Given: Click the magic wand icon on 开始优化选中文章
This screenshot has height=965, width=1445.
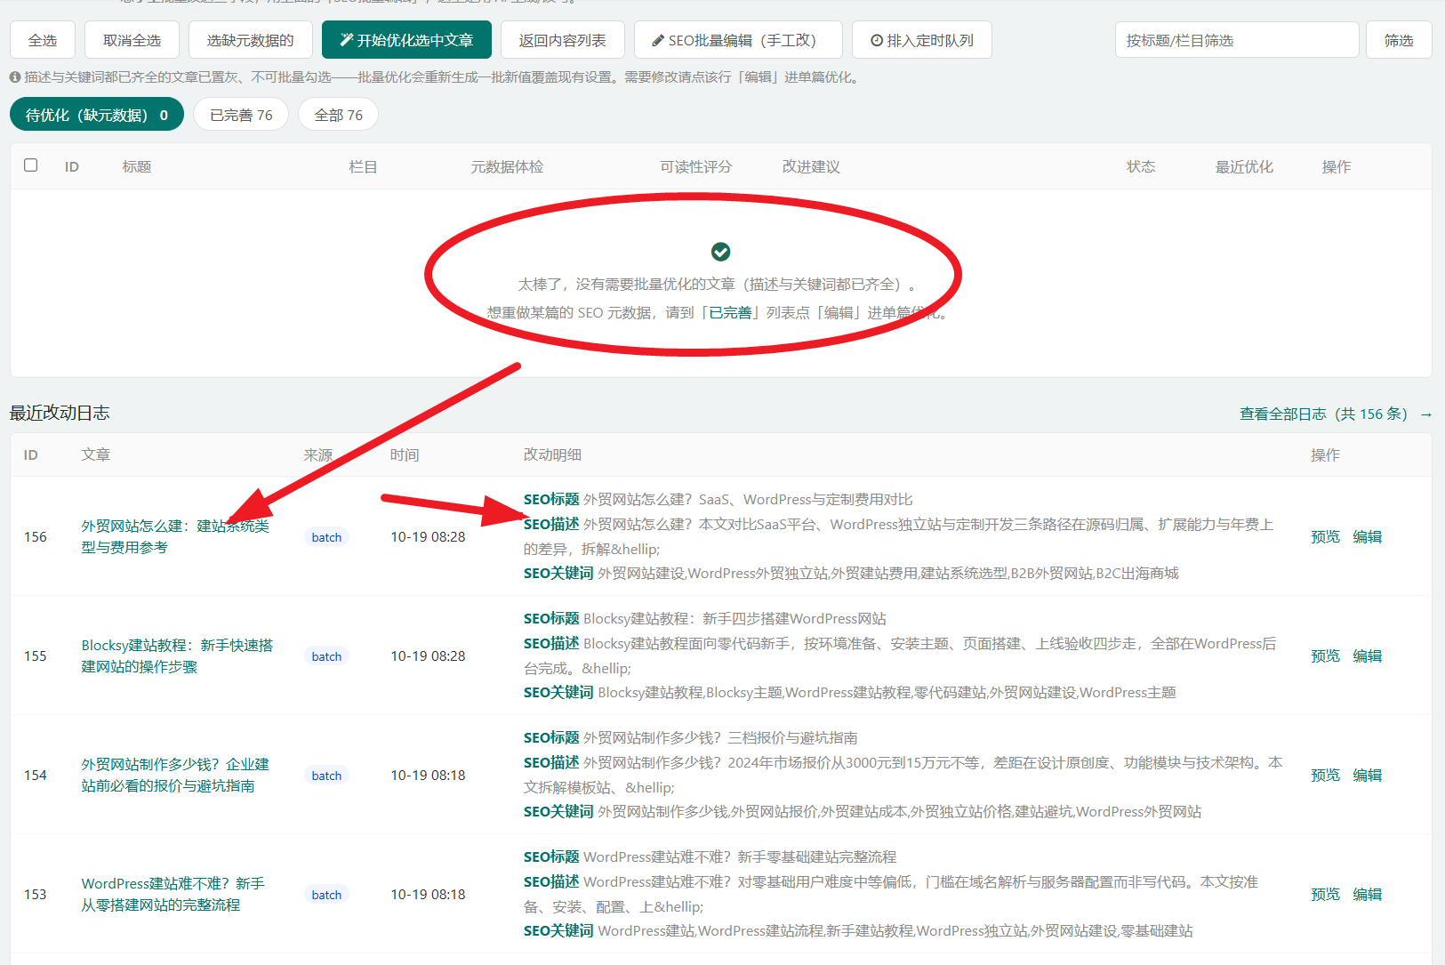Looking at the screenshot, I should click(347, 40).
